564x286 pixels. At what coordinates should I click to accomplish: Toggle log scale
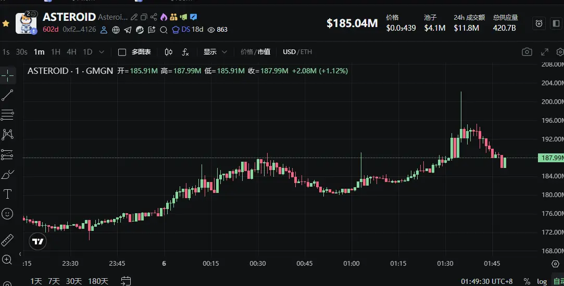pos(542,281)
